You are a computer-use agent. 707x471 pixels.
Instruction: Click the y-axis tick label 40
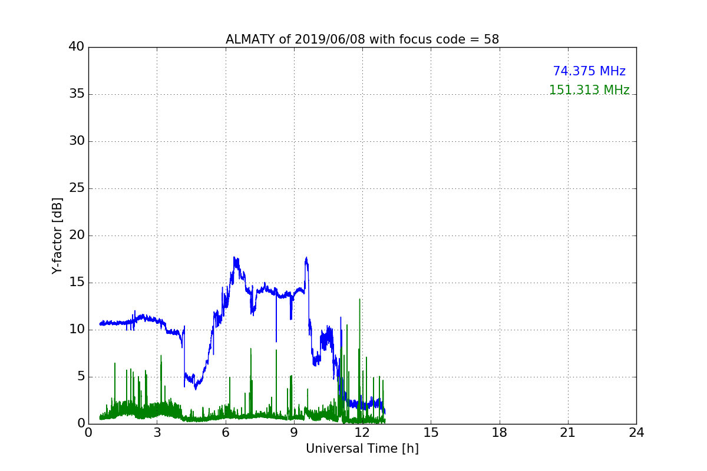click(77, 47)
